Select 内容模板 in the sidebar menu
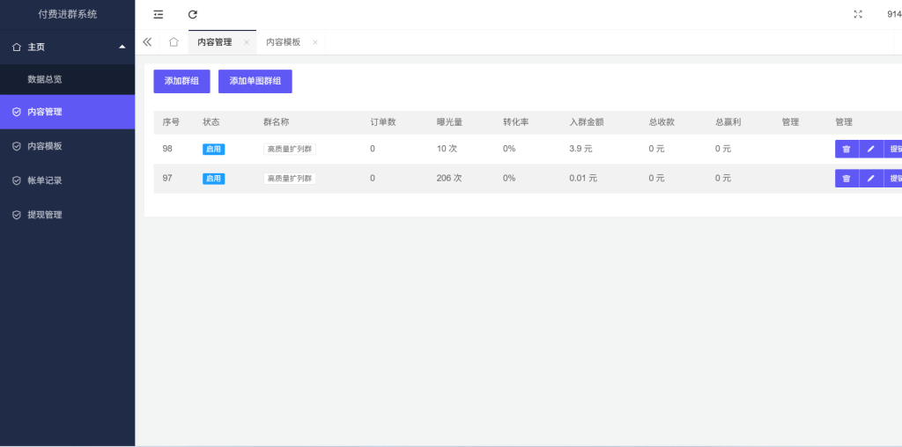This screenshot has width=902, height=447. (45, 146)
